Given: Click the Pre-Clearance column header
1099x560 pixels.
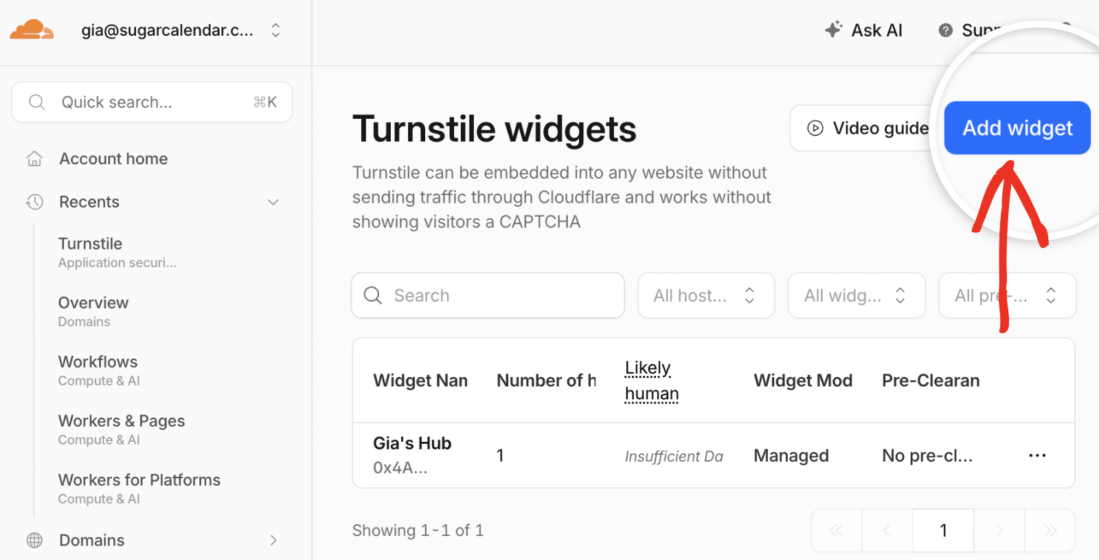Looking at the screenshot, I should 931,381.
